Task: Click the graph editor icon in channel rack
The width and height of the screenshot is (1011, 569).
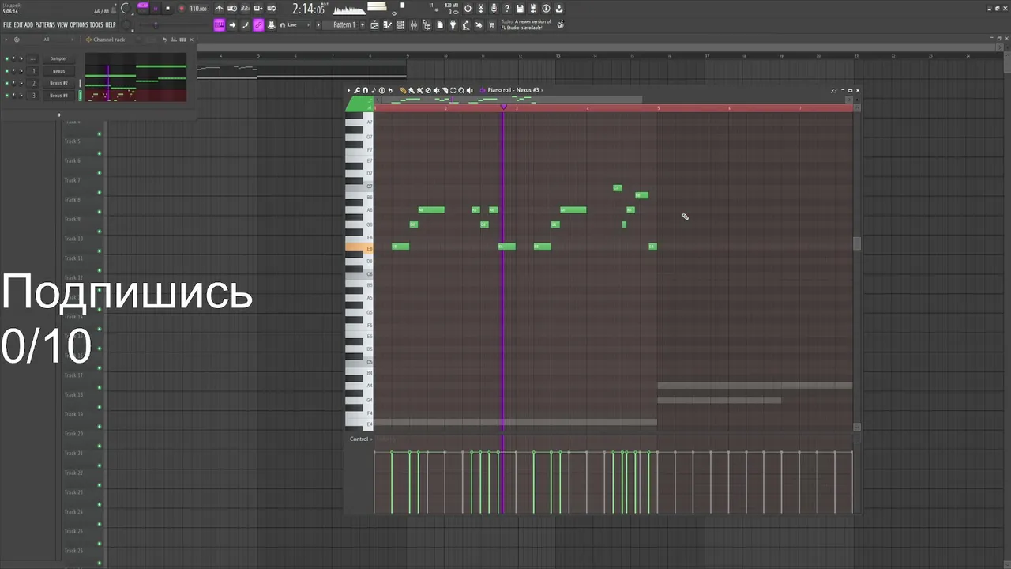Action: click(174, 40)
